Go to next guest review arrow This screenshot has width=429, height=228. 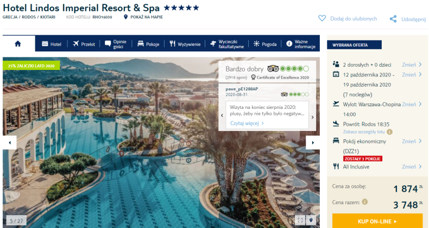click(x=312, y=118)
